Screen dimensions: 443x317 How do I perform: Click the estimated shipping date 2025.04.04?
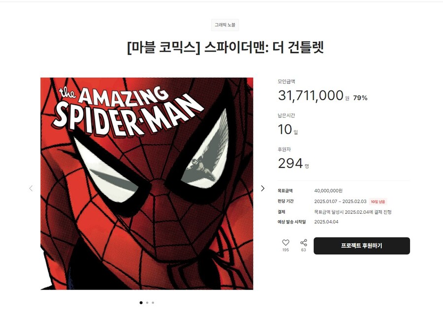[326, 222]
